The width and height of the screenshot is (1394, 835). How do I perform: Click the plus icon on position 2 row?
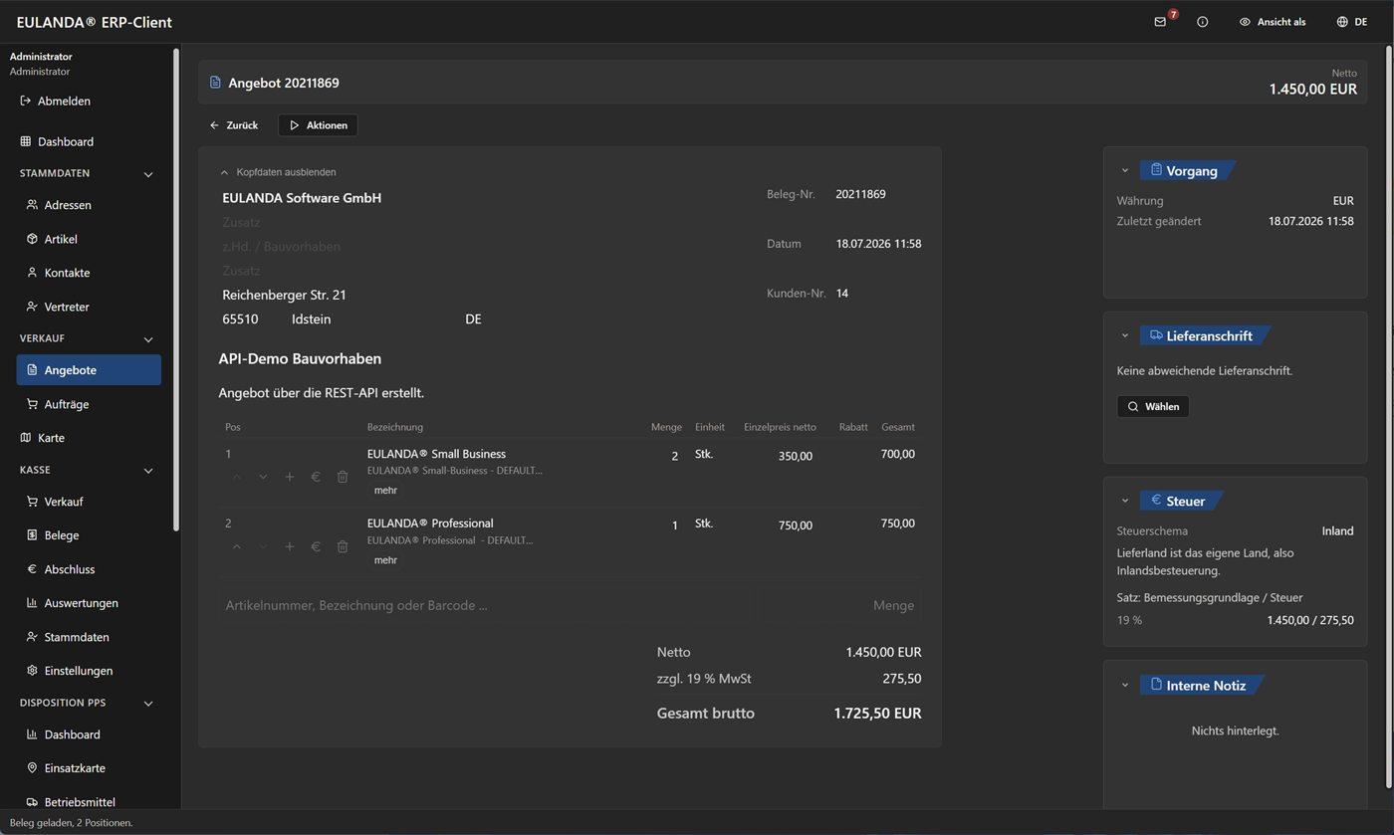coord(290,546)
